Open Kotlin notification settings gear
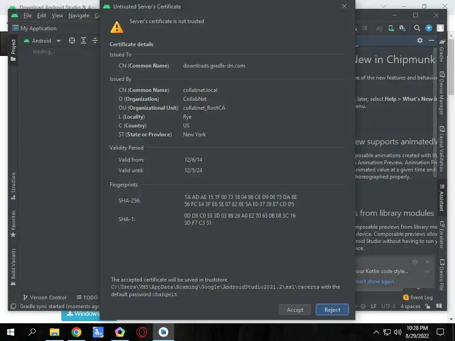The width and height of the screenshot is (455, 341). (x=415, y=262)
